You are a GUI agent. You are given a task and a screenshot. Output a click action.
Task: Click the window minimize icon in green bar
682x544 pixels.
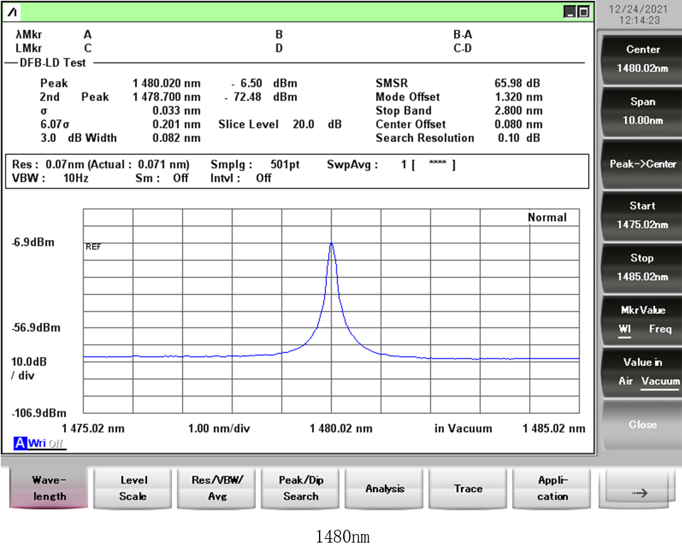[570, 12]
